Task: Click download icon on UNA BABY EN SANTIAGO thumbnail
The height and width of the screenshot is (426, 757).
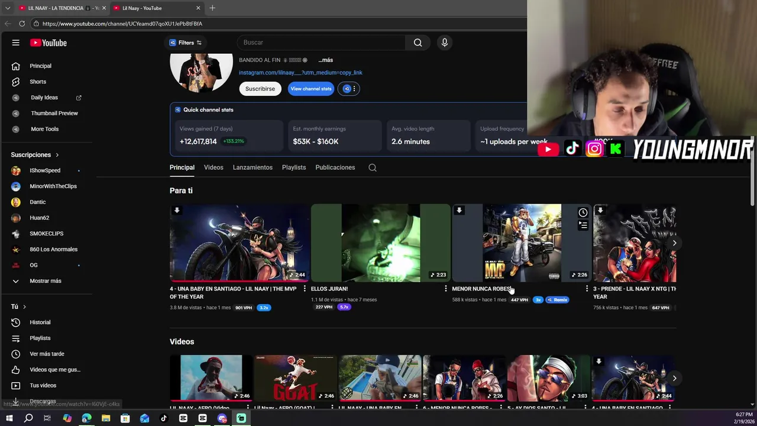Action: click(x=176, y=210)
